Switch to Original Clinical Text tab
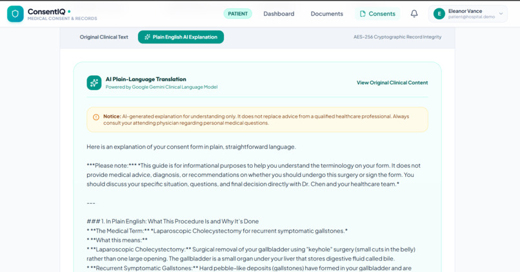This screenshot has height=272, width=520. pyautogui.click(x=104, y=37)
